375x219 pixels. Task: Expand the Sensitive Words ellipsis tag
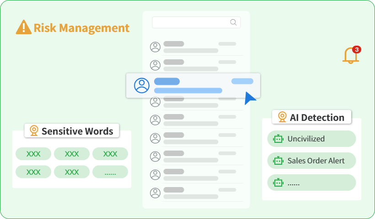point(110,172)
